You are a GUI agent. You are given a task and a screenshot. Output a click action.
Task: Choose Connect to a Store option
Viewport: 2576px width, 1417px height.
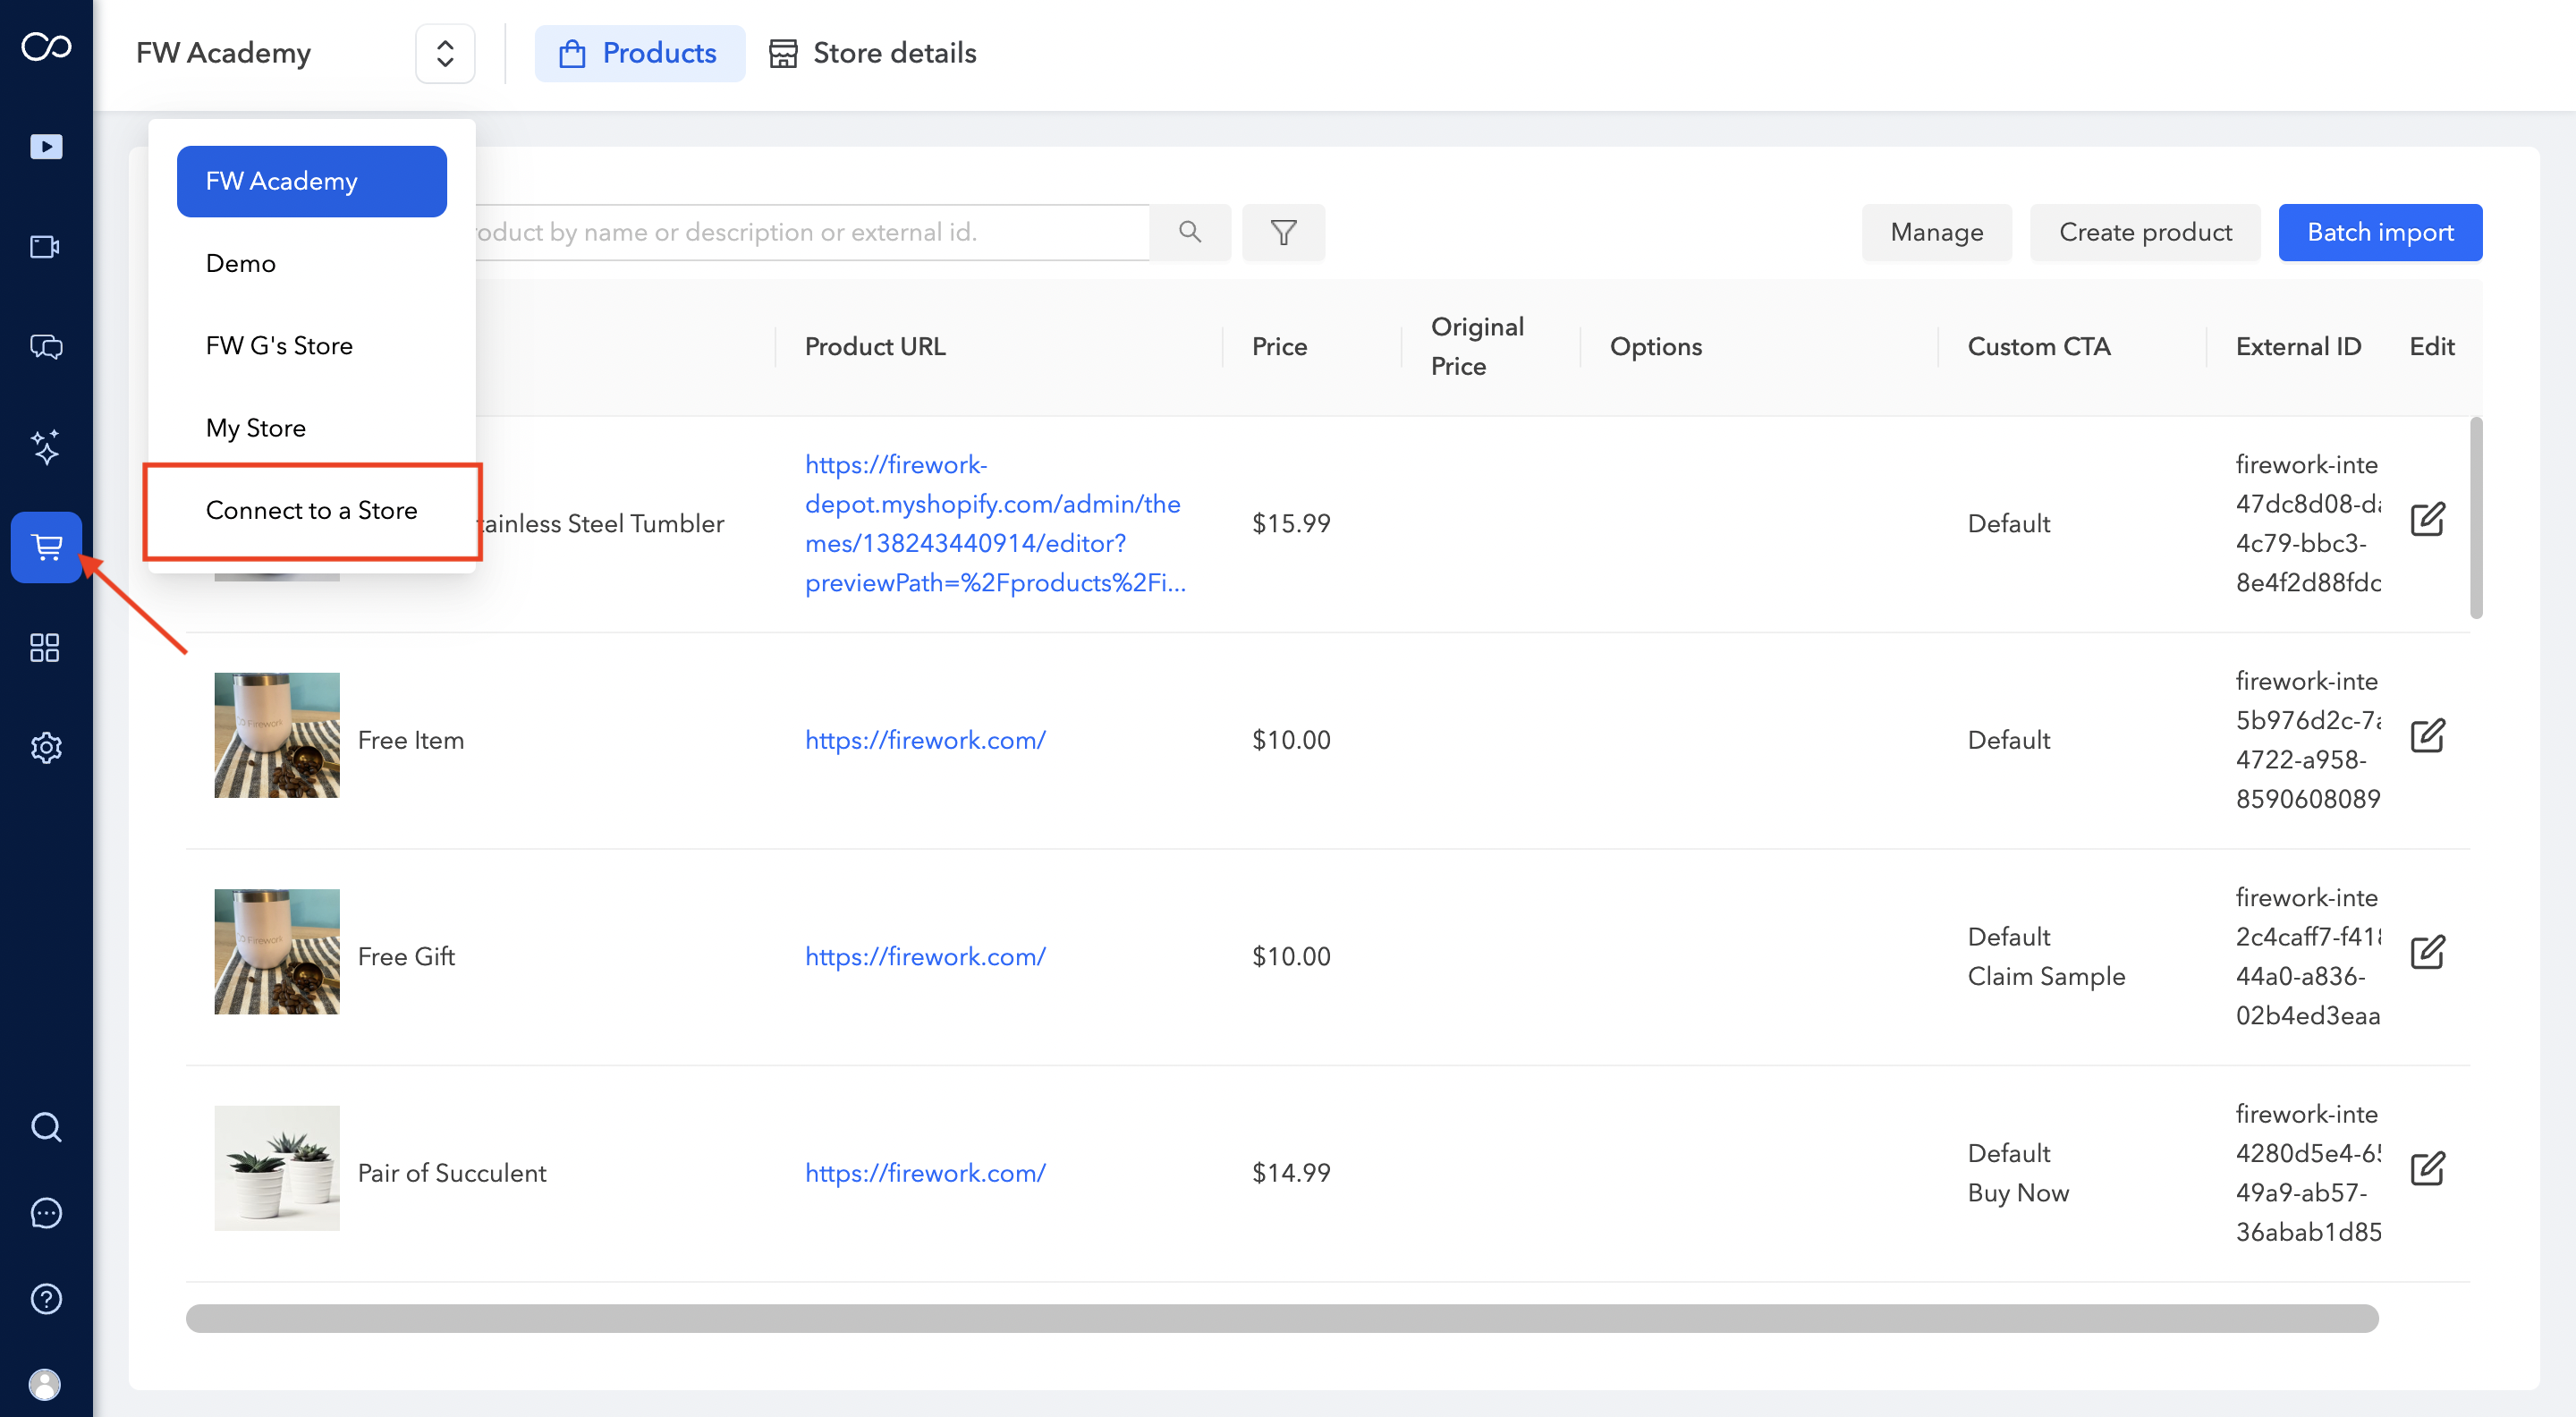311,510
